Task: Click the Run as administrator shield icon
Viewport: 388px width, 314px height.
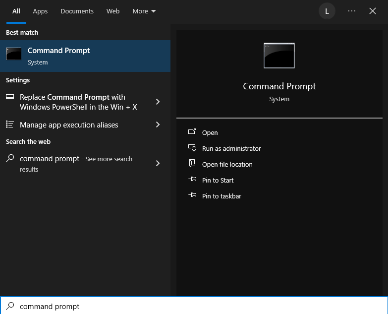Action: (x=192, y=148)
